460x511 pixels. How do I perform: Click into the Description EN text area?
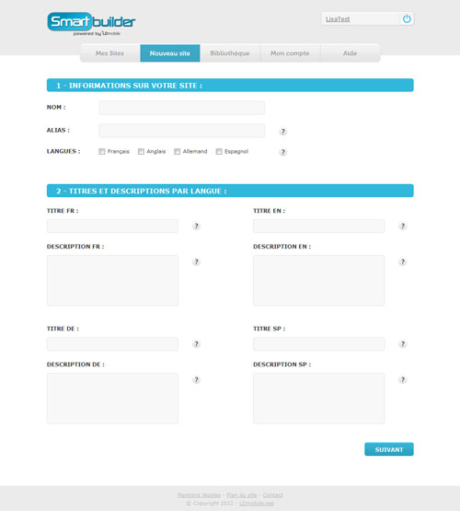318,281
